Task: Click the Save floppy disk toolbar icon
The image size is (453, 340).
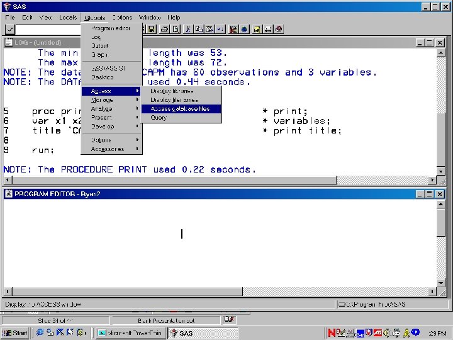Action: point(152,29)
